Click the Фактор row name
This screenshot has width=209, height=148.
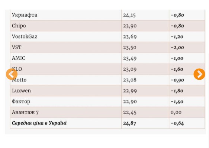point(21,102)
